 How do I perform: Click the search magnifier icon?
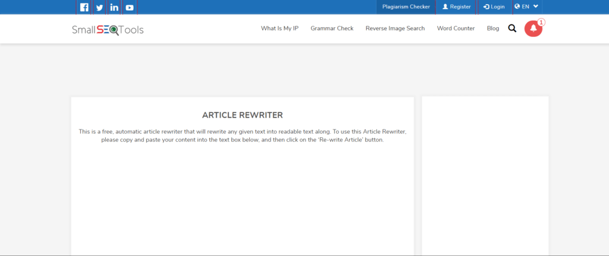[512, 29]
